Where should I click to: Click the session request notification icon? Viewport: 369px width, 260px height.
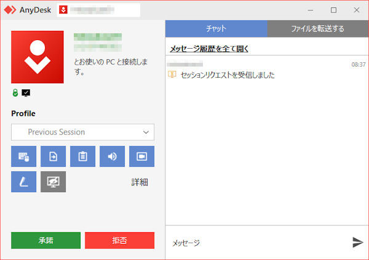point(172,75)
